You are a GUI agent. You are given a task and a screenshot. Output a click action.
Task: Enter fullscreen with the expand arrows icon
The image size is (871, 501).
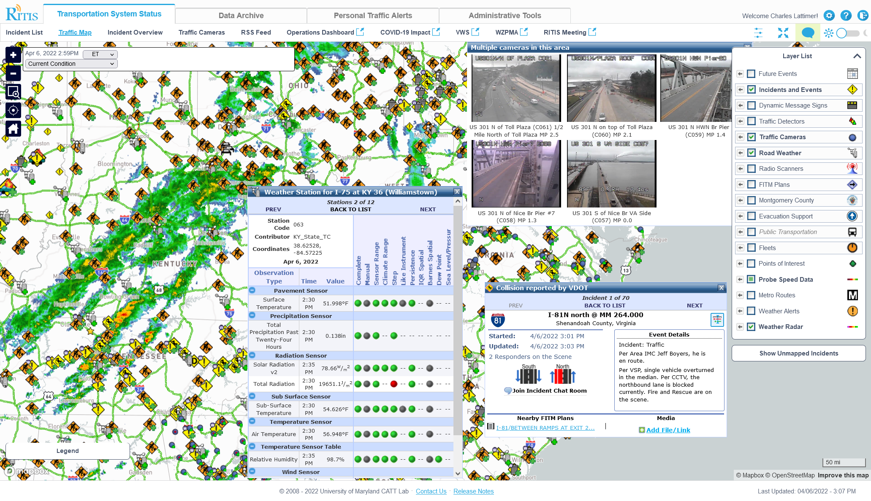click(783, 32)
